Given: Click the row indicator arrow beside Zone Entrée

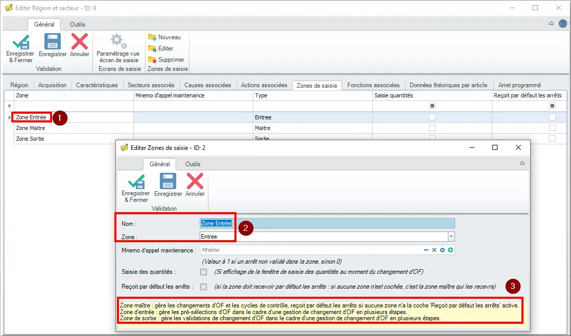Looking at the screenshot, I should click(x=10, y=117).
